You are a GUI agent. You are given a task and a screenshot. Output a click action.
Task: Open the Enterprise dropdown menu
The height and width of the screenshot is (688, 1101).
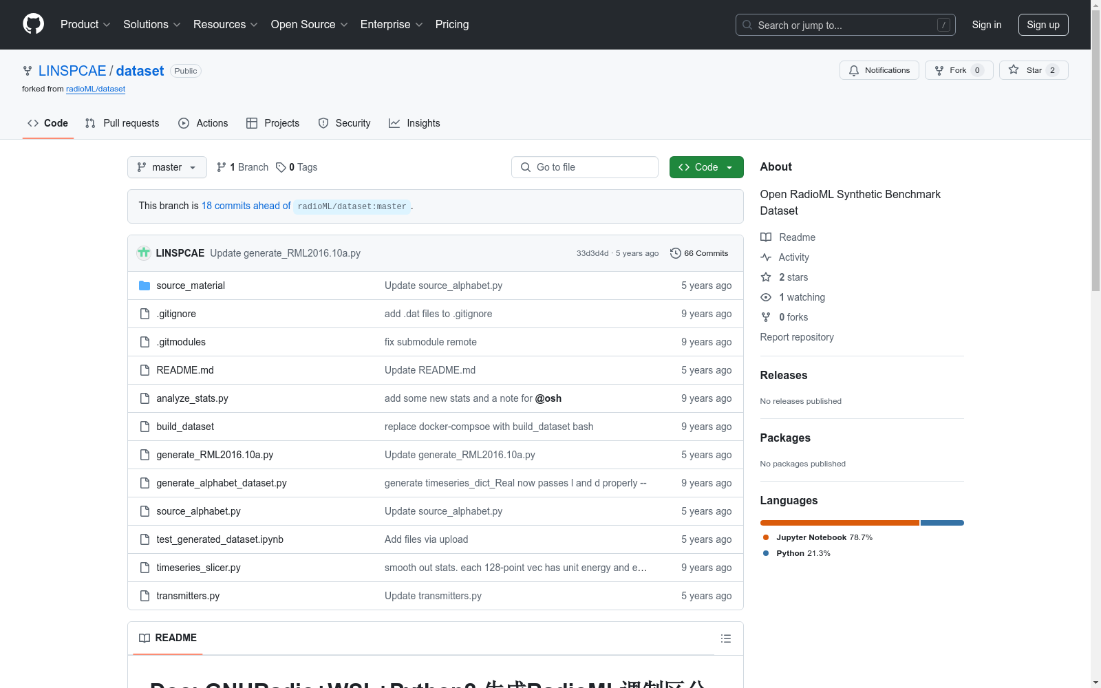(392, 24)
